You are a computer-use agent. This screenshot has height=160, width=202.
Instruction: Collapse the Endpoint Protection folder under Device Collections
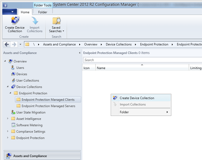click(10, 93)
